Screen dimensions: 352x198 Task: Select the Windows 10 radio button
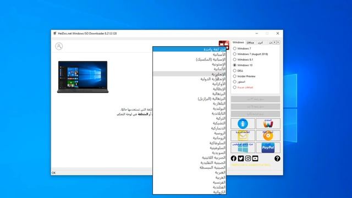(x=235, y=65)
